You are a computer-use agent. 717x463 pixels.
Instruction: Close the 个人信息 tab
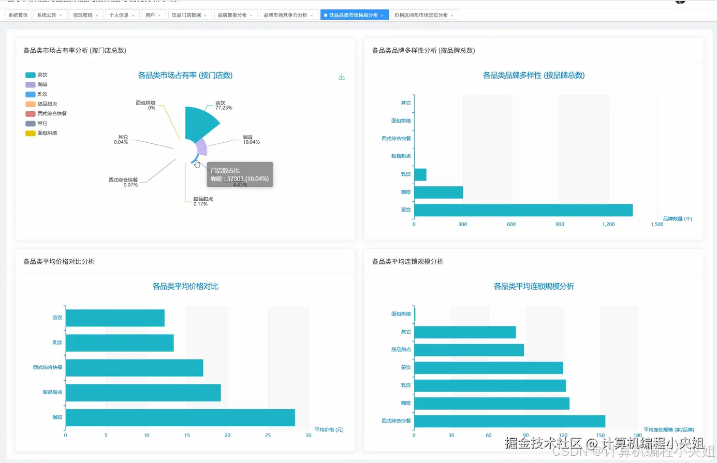tap(133, 16)
